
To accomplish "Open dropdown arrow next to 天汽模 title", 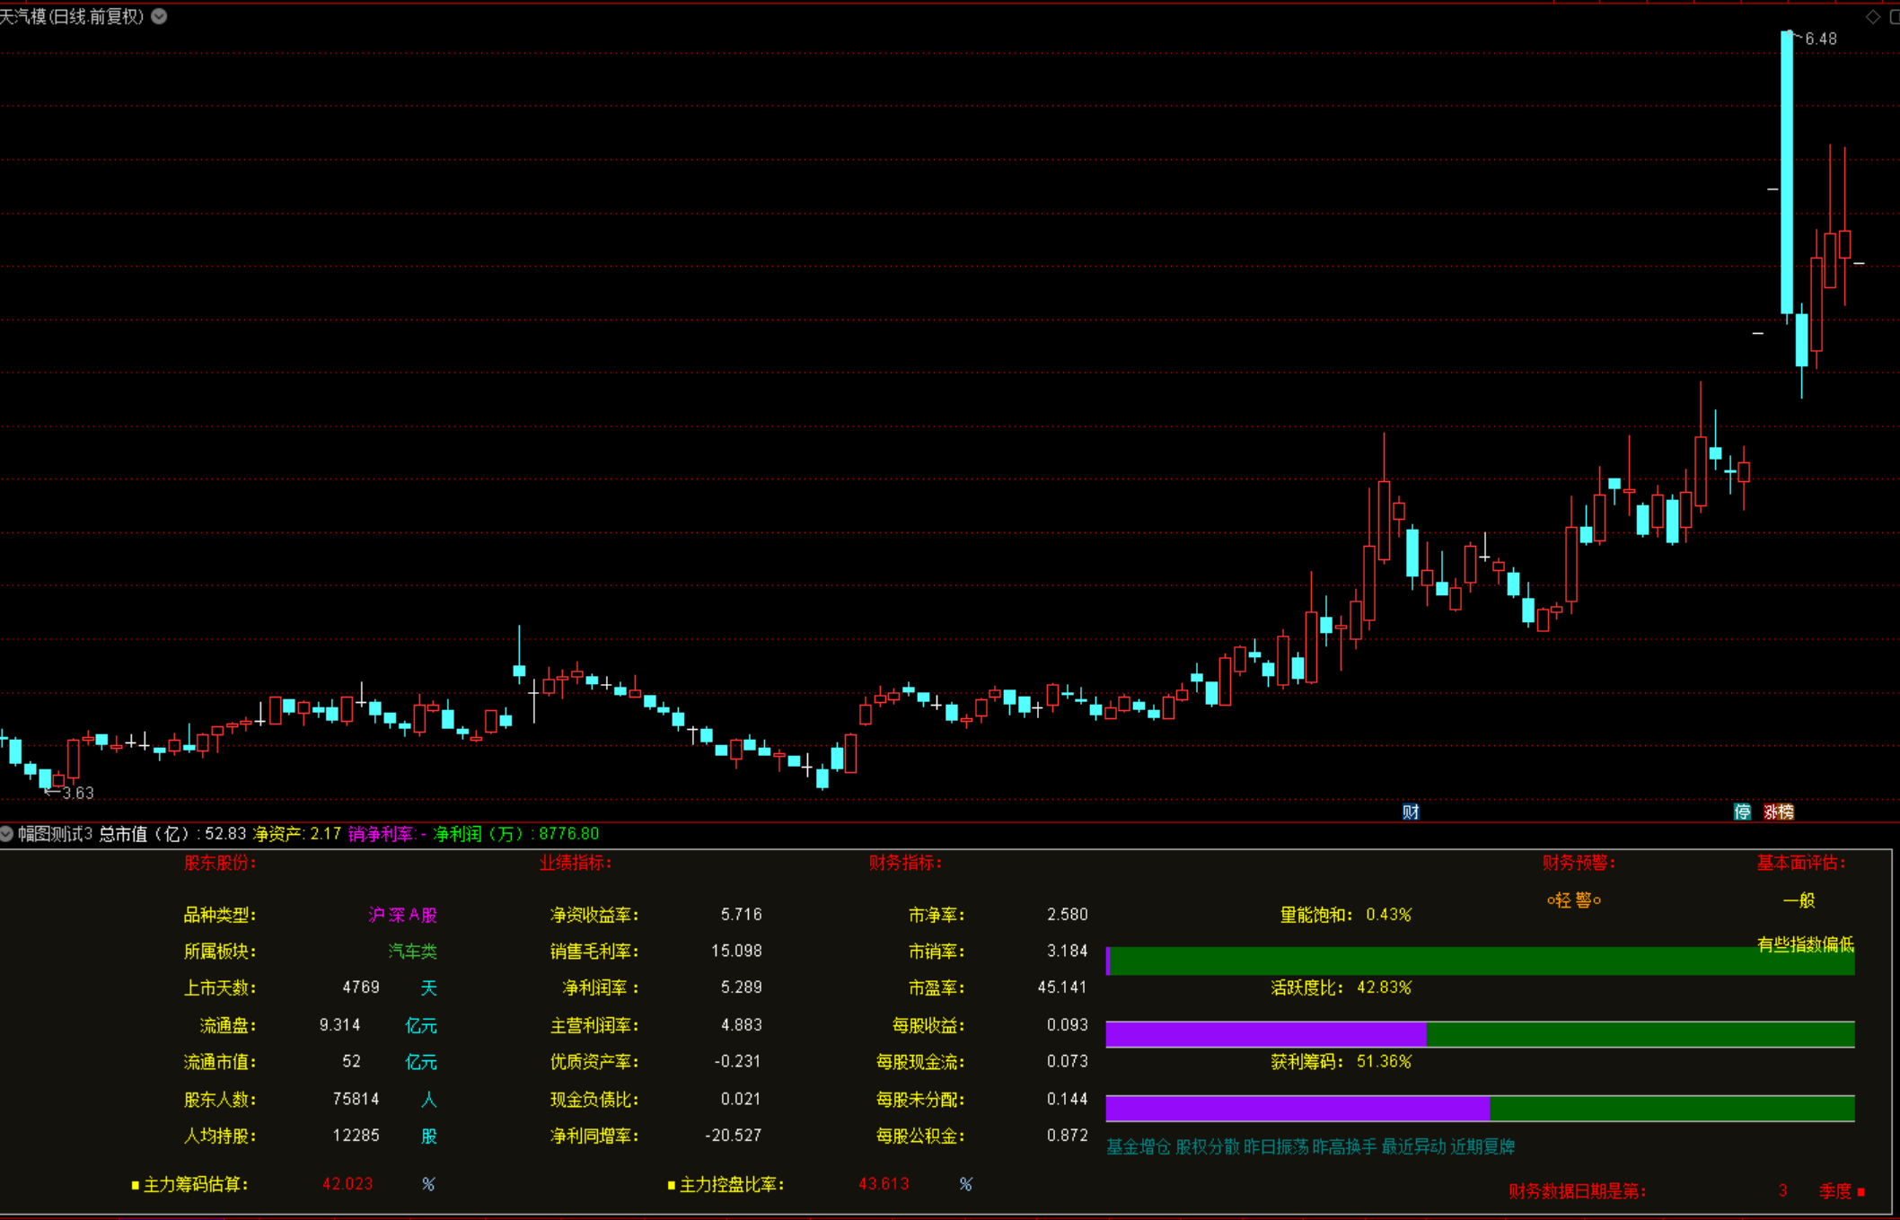I will click(x=159, y=16).
